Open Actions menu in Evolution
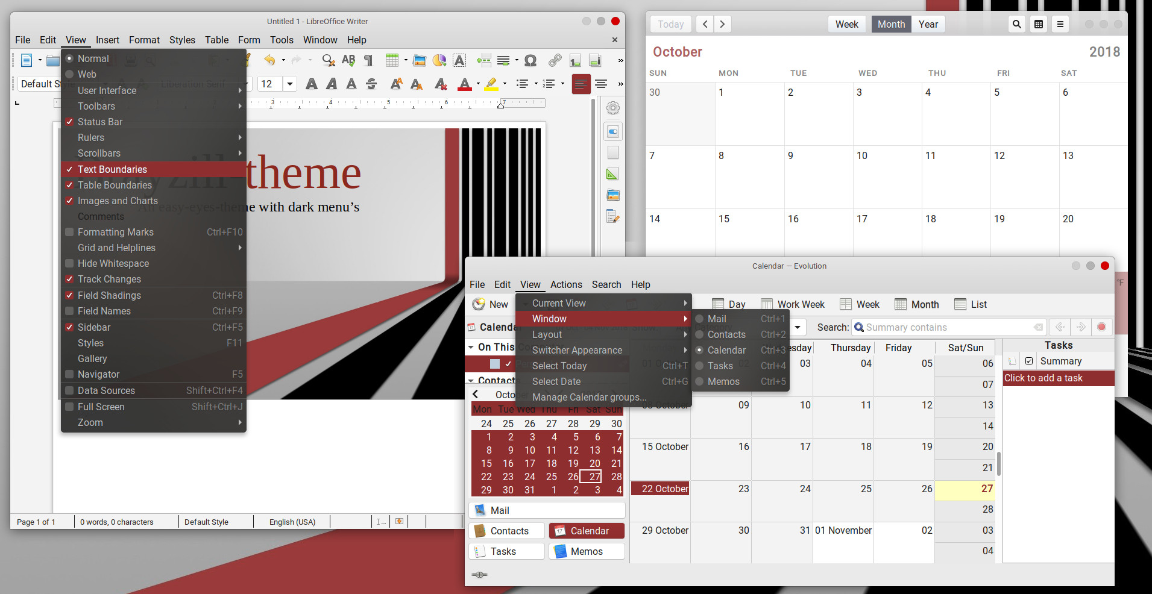The height and width of the screenshot is (594, 1152). (x=566, y=284)
